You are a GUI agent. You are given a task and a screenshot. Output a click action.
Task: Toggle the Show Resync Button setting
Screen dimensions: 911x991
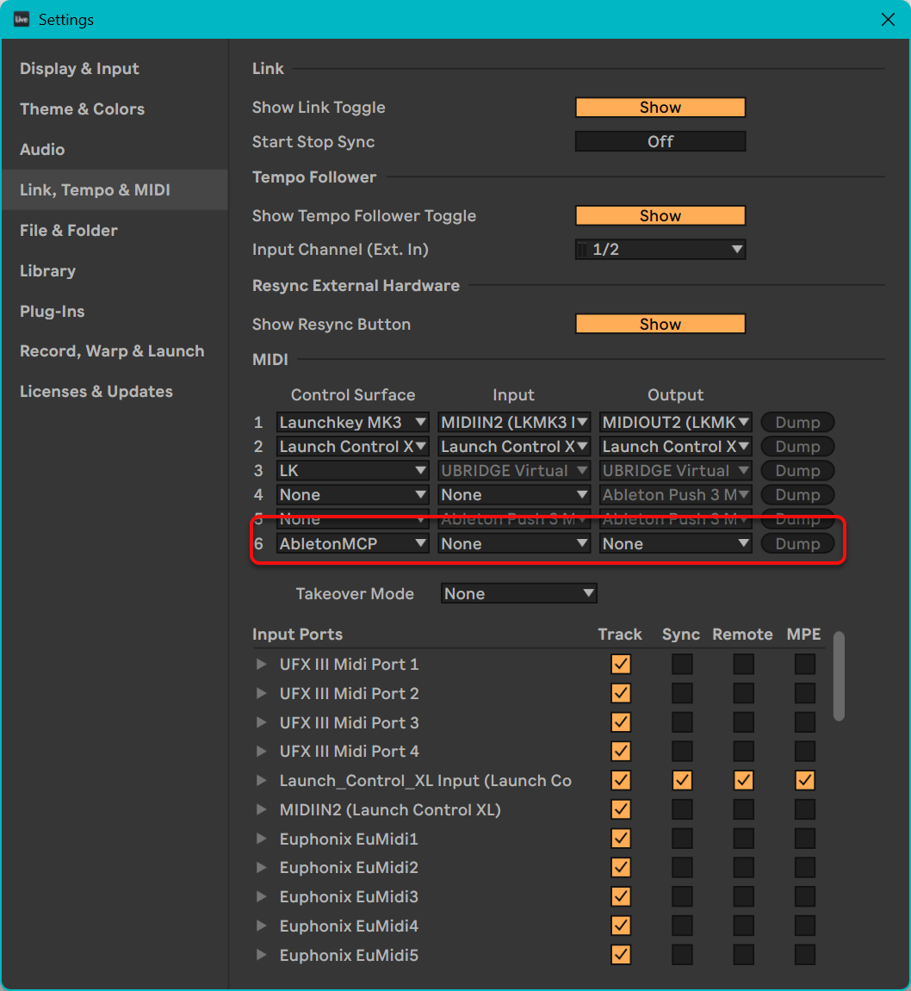pos(660,325)
